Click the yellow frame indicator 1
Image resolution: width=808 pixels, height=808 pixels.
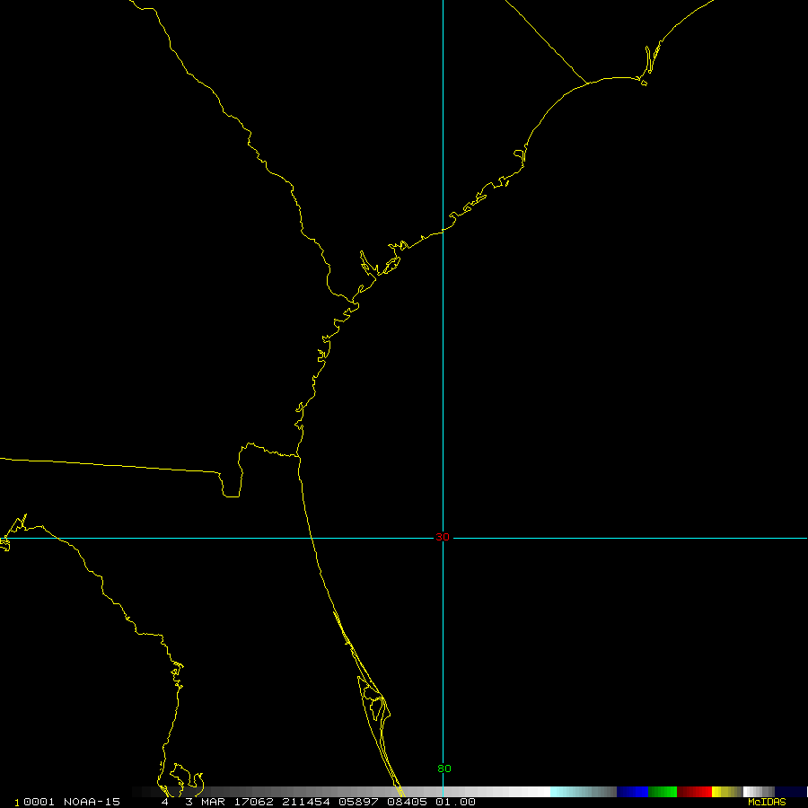(x=16, y=803)
